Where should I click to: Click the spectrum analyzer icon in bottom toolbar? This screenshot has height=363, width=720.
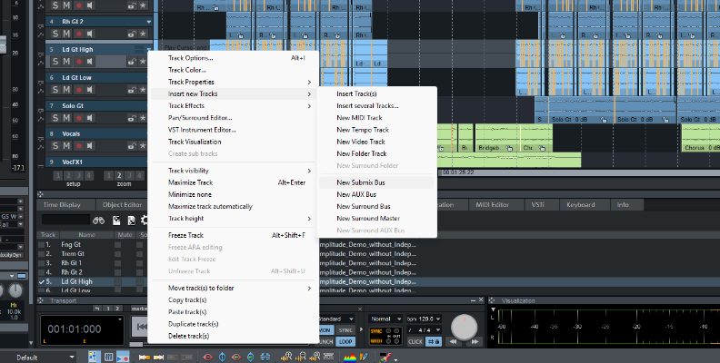pos(351,357)
